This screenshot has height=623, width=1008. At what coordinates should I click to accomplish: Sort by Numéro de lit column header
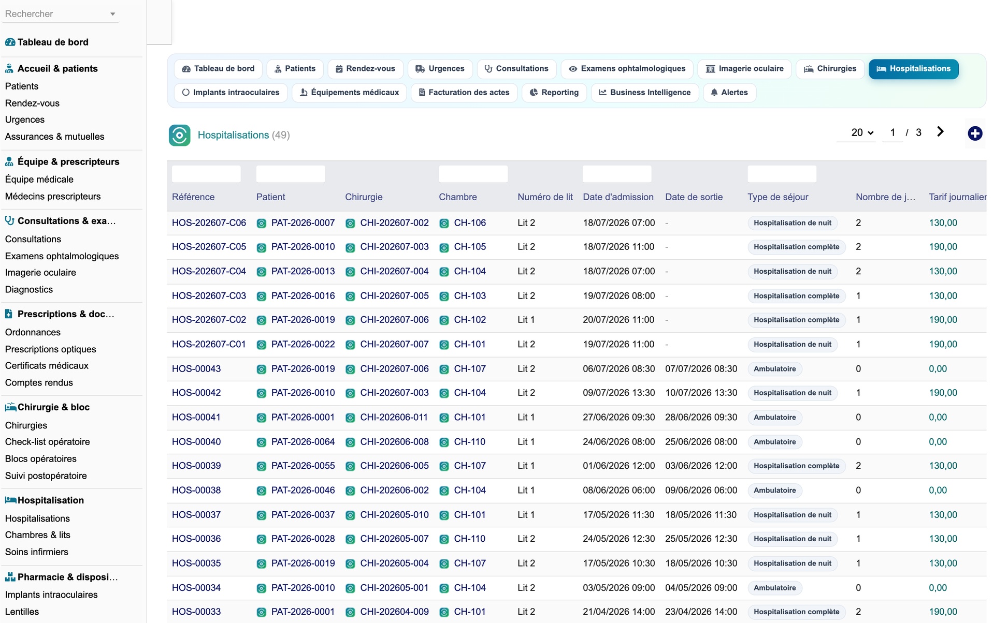[x=545, y=197]
